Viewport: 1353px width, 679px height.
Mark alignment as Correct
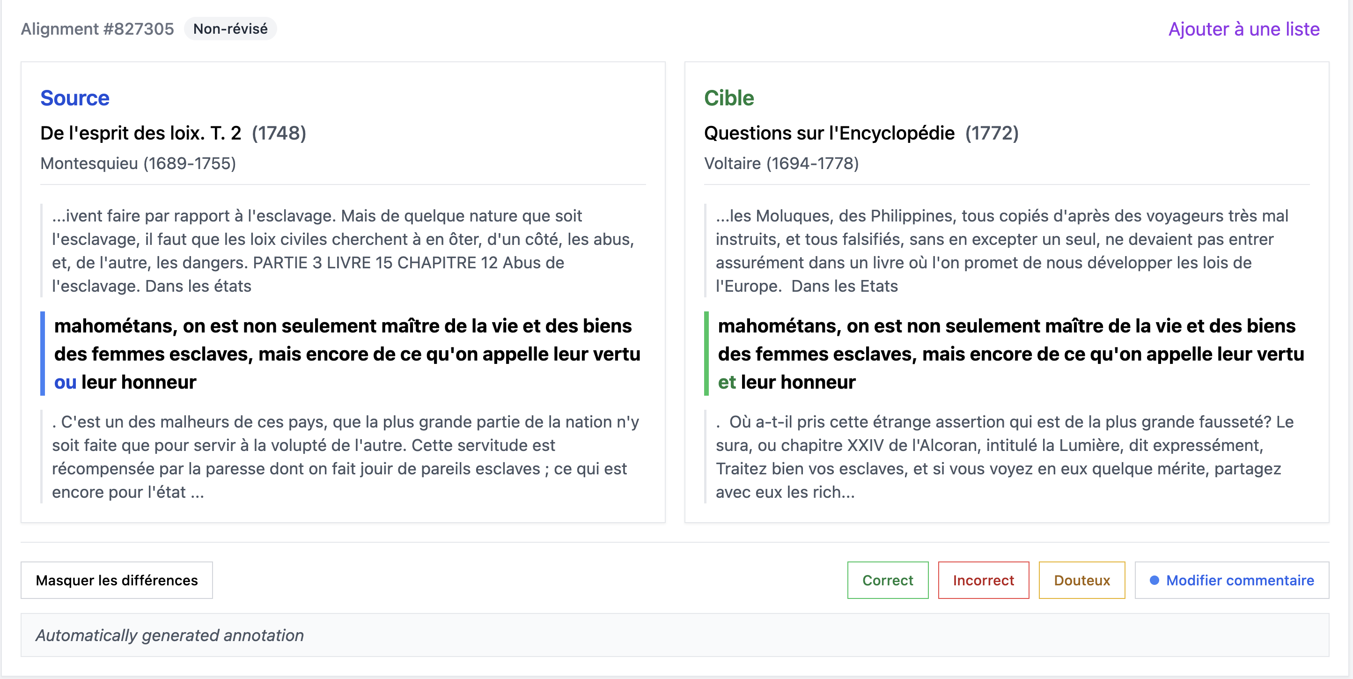coord(887,580)
